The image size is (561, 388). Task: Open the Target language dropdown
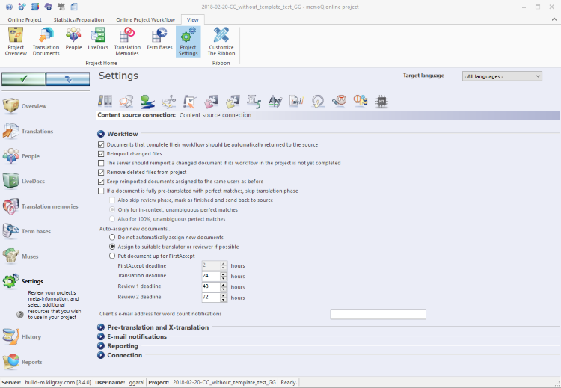click(x=501, y=76)
